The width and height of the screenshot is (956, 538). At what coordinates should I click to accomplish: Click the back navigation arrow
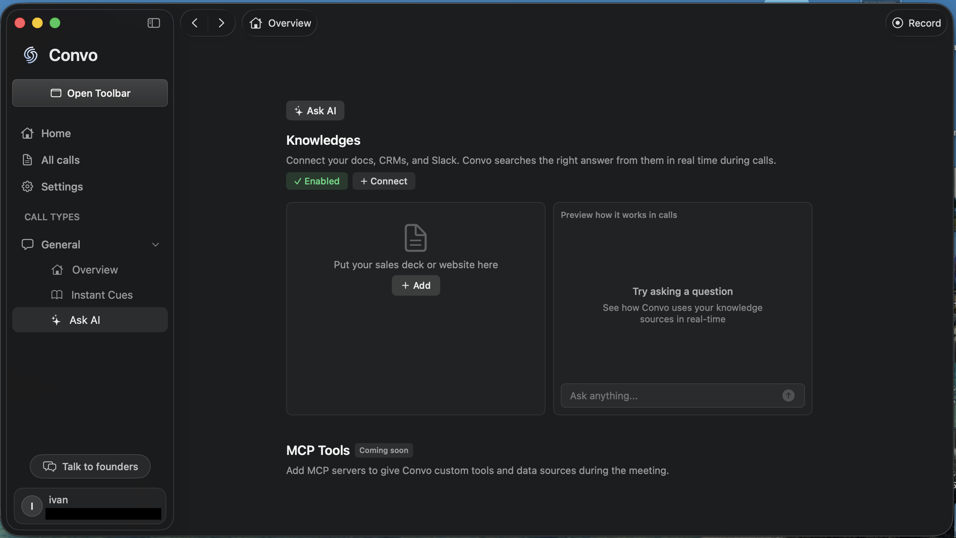coord(195,23)
